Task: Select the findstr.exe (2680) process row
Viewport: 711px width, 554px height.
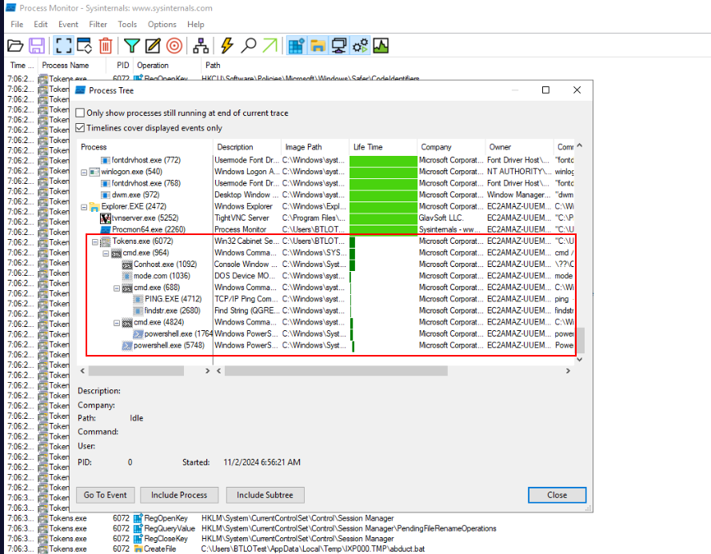Action: 172,311
